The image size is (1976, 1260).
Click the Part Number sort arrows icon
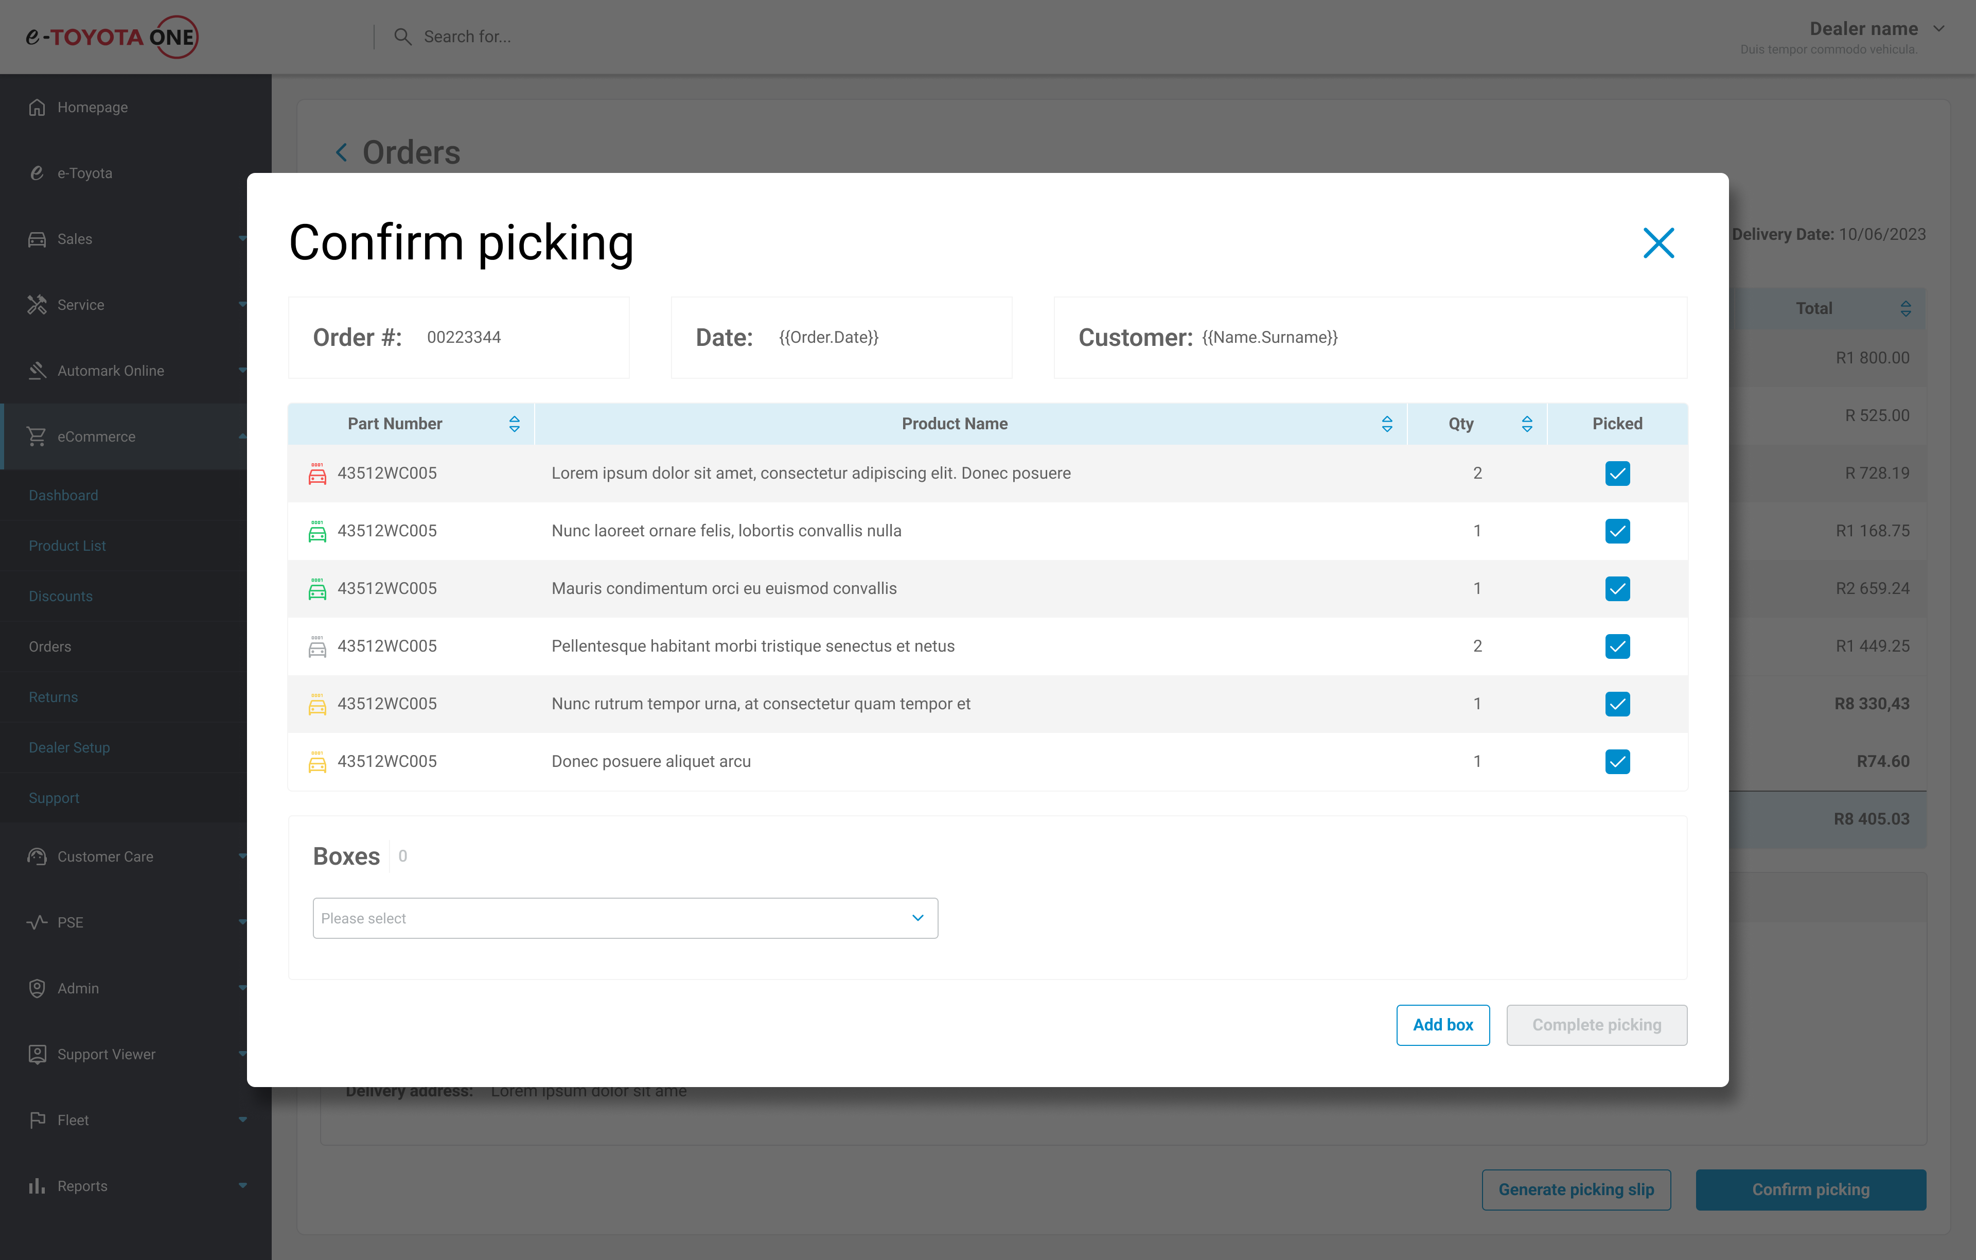(x=515, y=424)
